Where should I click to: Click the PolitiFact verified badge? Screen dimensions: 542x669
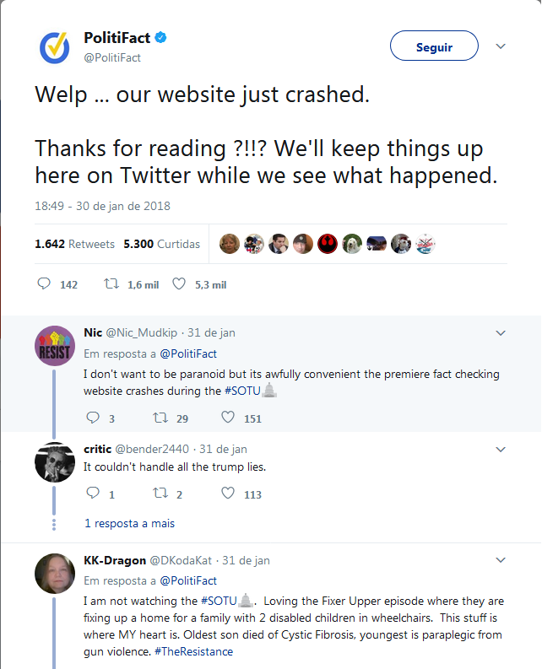click(160, 38)
